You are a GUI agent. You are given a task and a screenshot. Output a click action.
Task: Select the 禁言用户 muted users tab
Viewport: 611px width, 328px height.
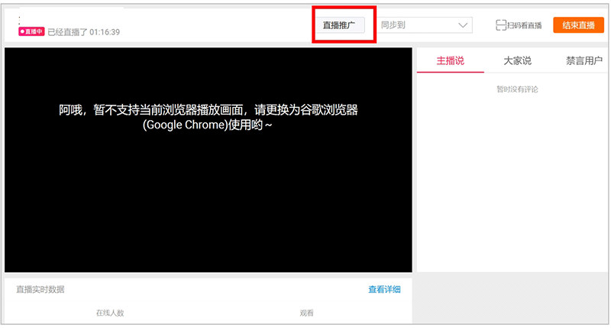584,61
